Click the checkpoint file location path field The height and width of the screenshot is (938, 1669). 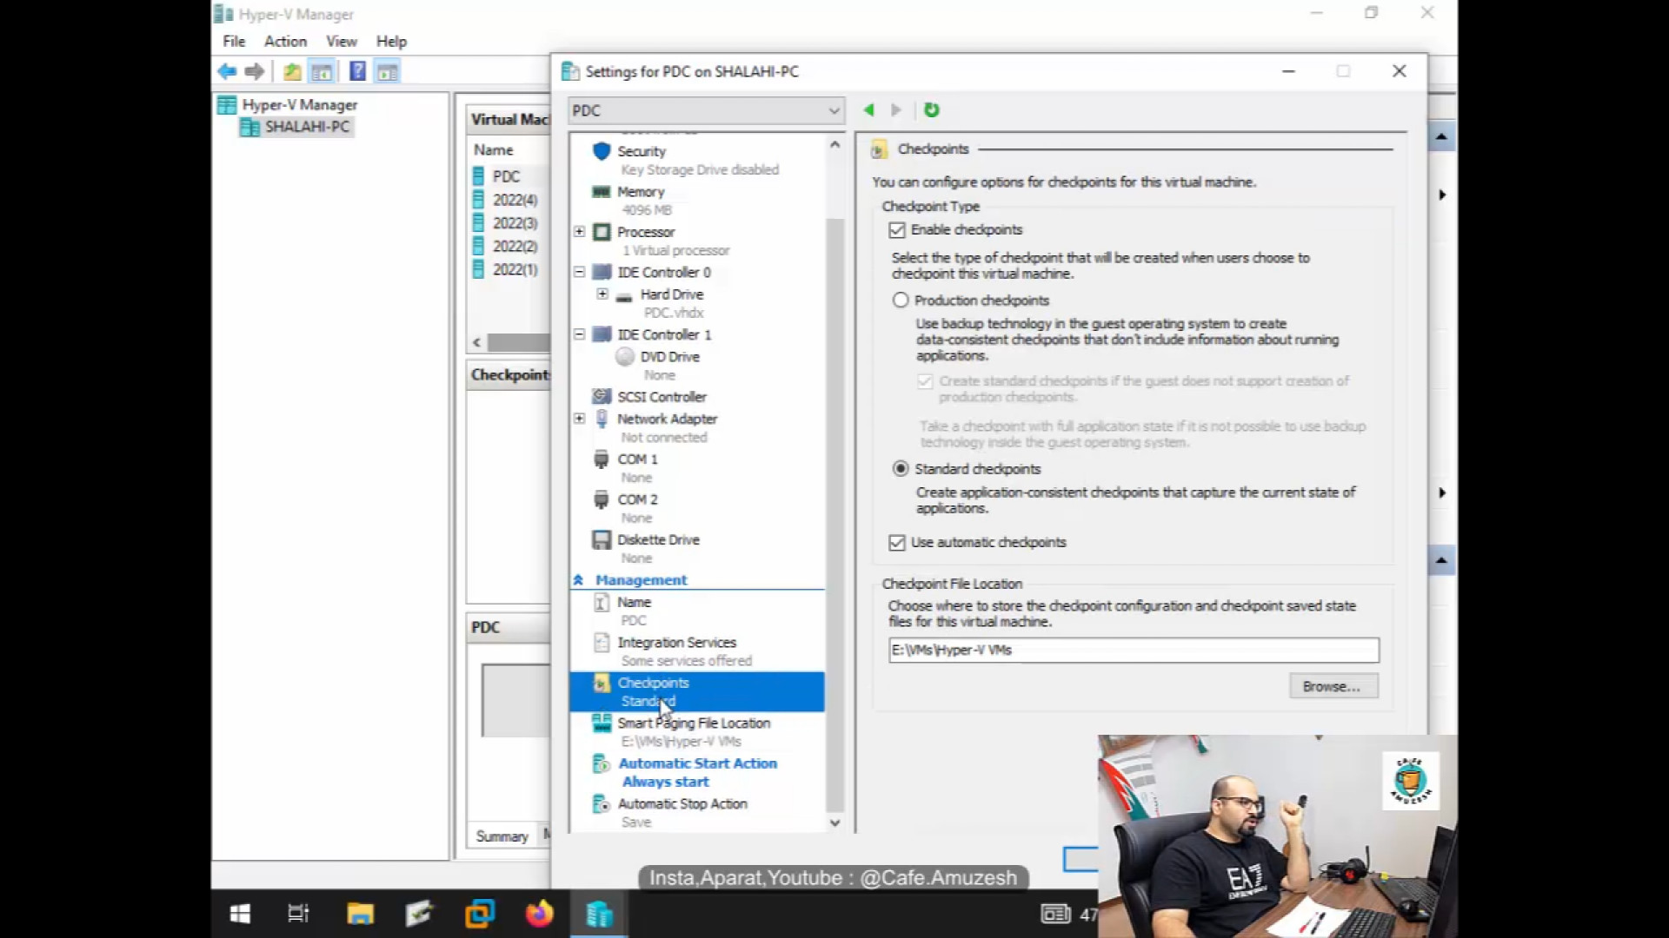[x=1134, y=651]
